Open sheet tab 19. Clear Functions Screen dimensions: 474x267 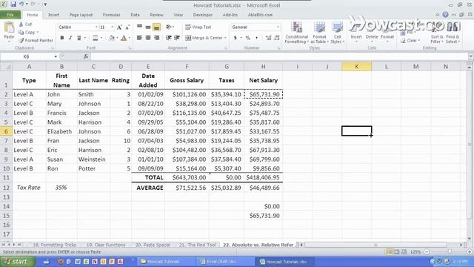pyautogui.click(x=106, y=245)
